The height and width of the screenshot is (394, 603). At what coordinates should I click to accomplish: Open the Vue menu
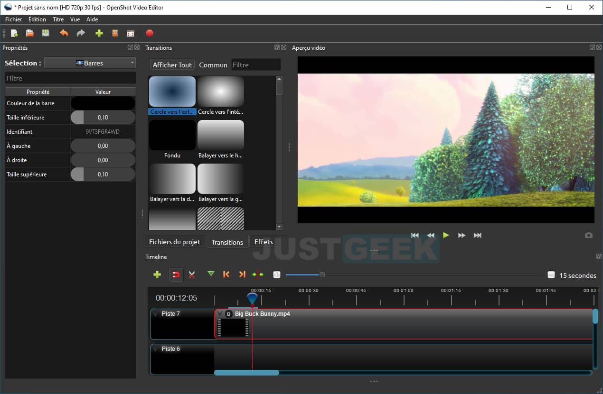tap(75, 19)
